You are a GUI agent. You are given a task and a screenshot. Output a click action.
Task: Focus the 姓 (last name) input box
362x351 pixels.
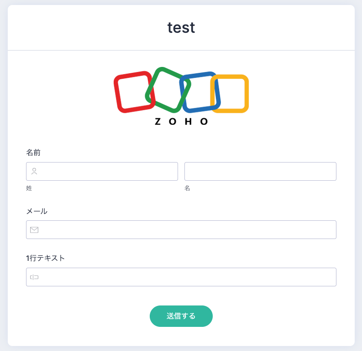click(107, 172)
